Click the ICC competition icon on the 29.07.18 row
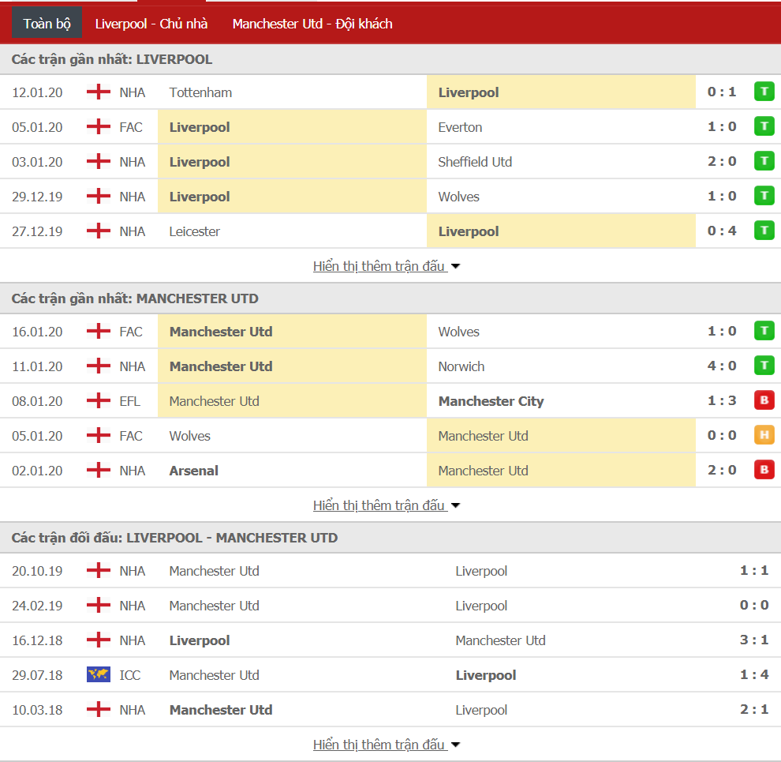Viewport: 781px width, 762px height. (98, 675)
